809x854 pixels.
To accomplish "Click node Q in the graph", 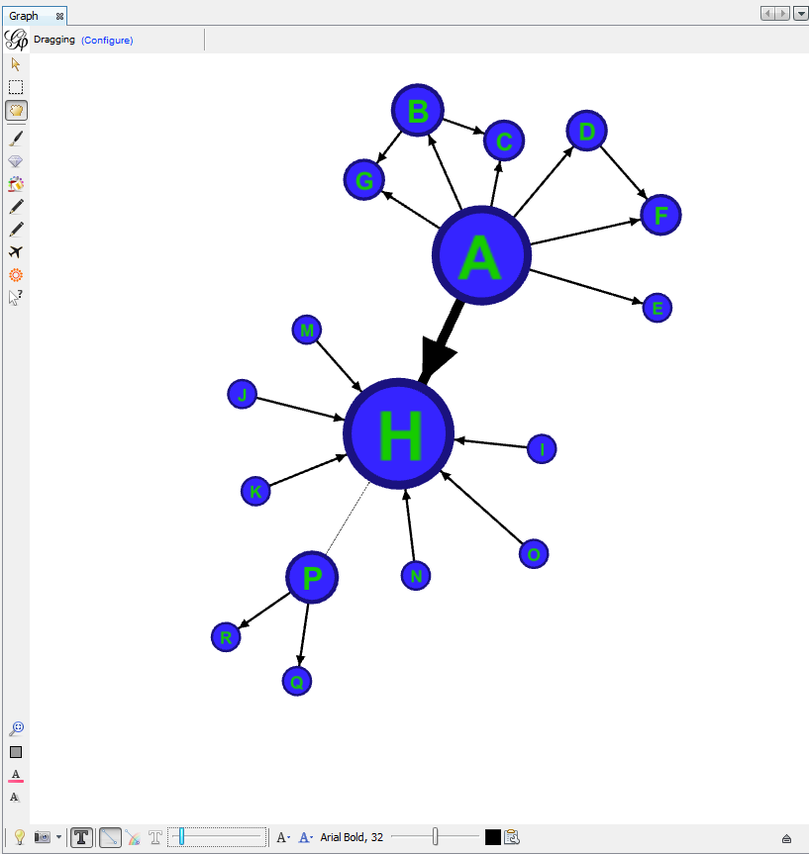I will pyautogui.click(x=297, y=682).
